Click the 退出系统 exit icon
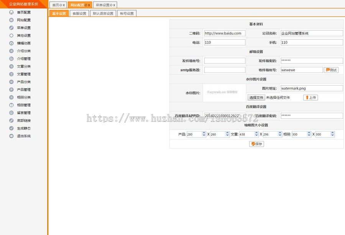Image resolution: width=345 pixels, height=235 pixels. tap(11, 136)
